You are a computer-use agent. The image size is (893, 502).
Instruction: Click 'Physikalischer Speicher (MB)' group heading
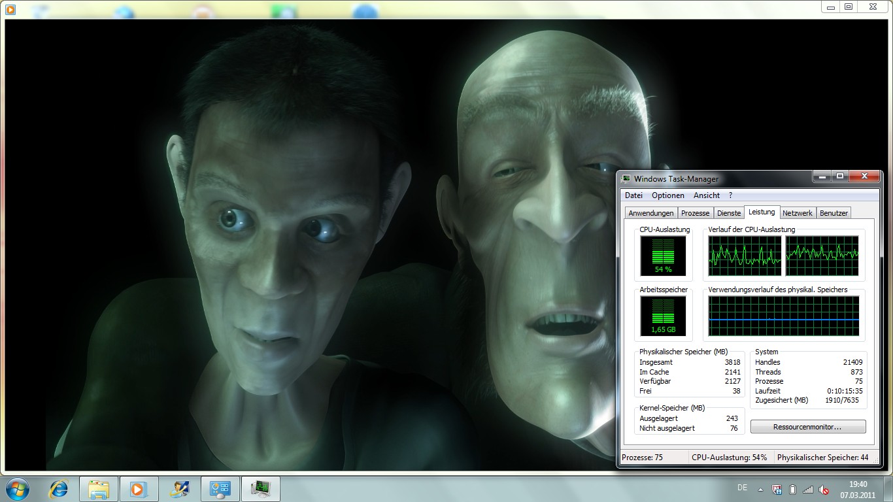pyautogui.click(x=683, y=352)
